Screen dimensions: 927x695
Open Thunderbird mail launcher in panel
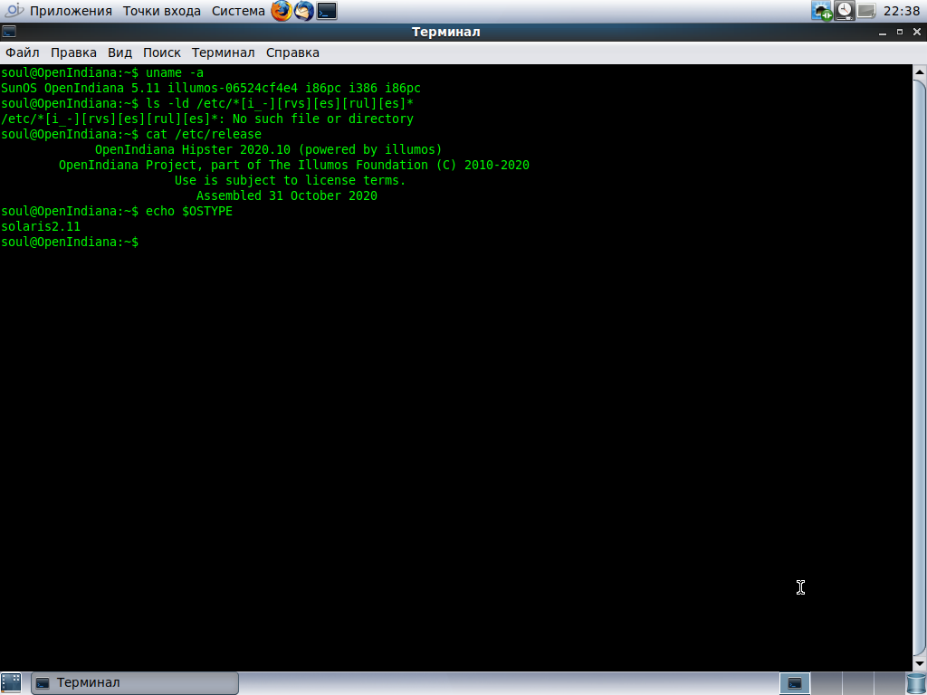coord(304,11)
